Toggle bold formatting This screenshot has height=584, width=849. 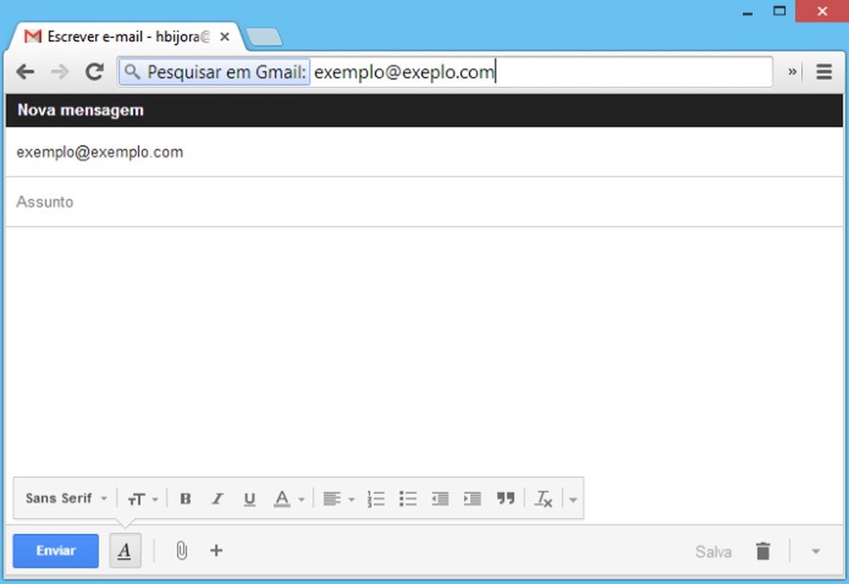[186, 498]
